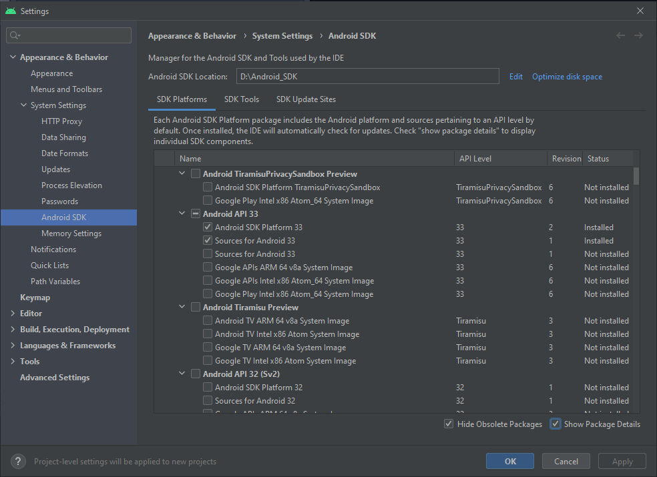Expand Tools in the sidebar

12,361
